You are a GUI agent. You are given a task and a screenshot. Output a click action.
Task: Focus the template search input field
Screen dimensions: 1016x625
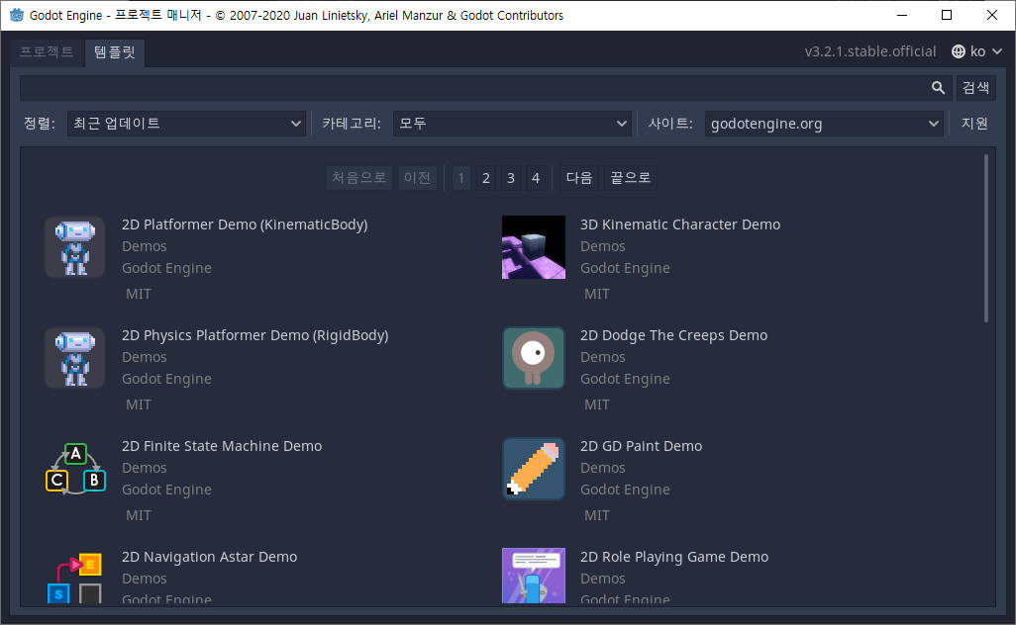pos(486,88)
